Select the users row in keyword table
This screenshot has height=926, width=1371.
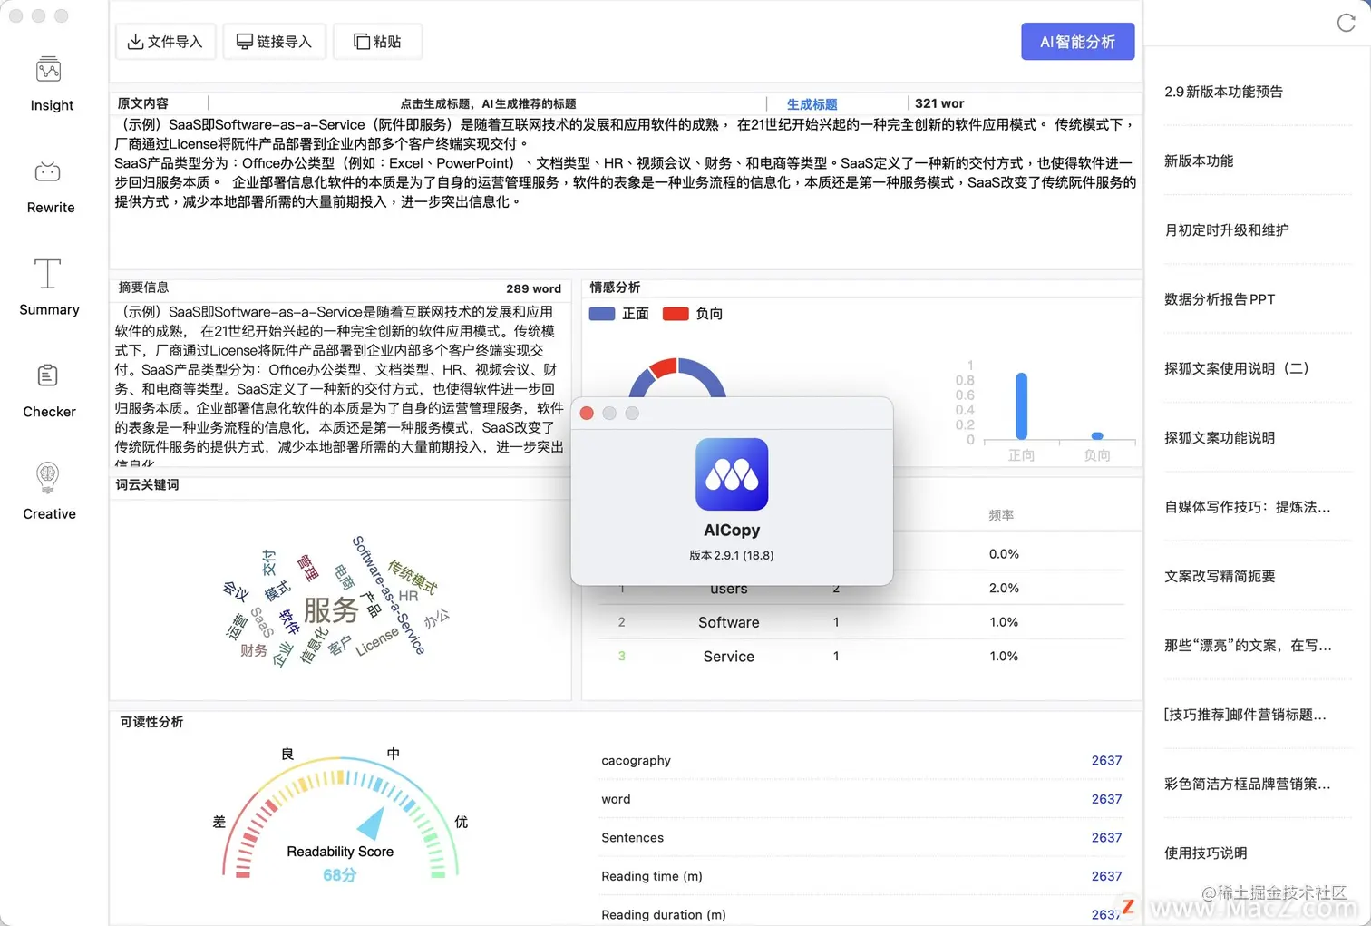861,589
